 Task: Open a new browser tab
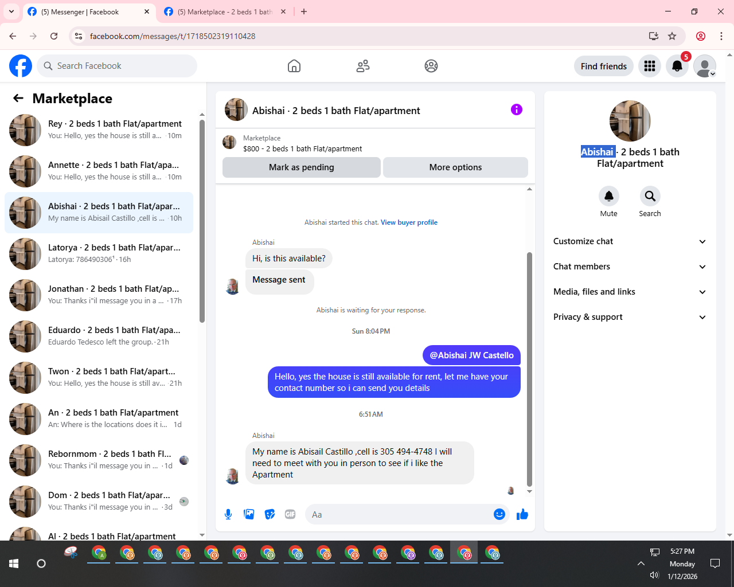(x=304, y=11)
